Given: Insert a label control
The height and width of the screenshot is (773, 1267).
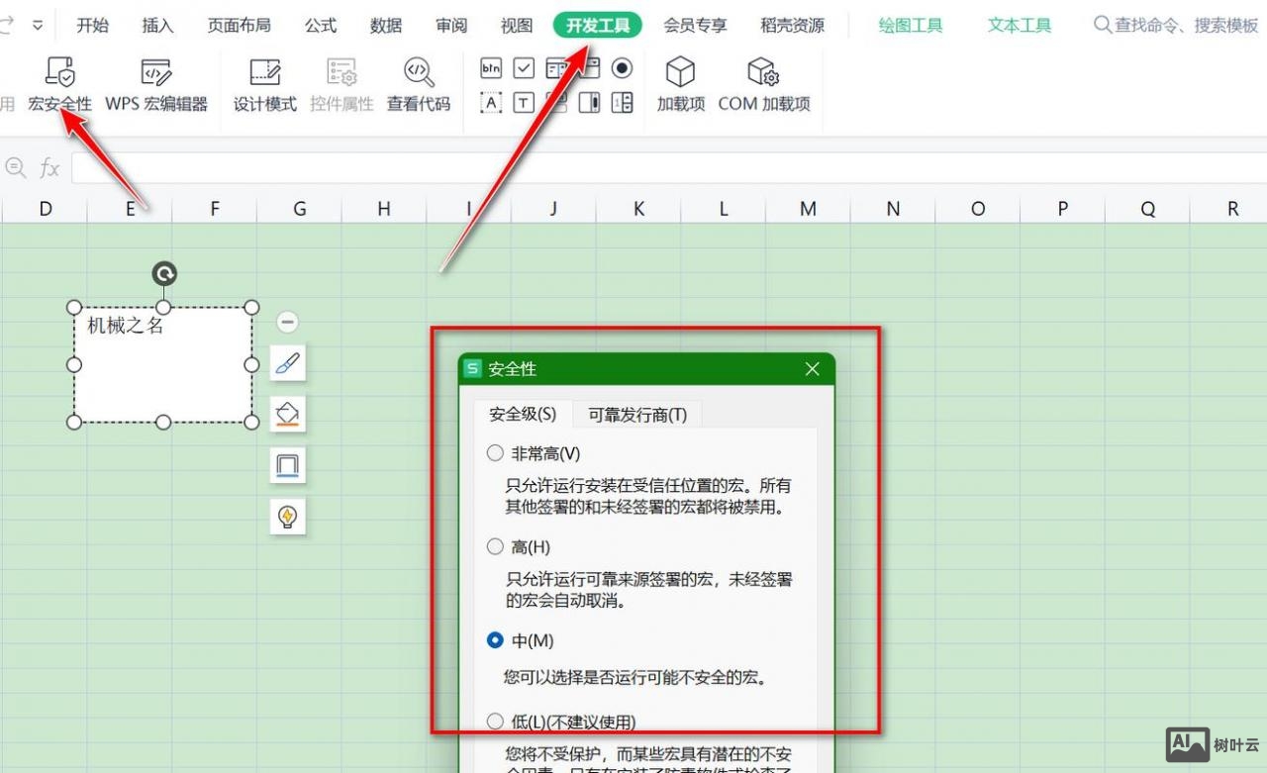Looking at the screenshot, I should coord(491,102).
